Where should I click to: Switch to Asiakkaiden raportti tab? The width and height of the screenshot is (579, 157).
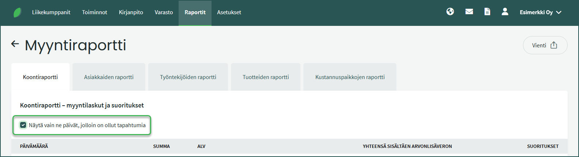pyautogui.click(x=109, y=77)
